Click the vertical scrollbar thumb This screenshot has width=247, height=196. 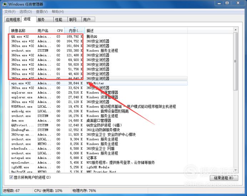point(236,61)
